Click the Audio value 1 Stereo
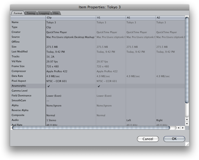Viewport: 199px width, 160px height. click(x=51, y=120)
